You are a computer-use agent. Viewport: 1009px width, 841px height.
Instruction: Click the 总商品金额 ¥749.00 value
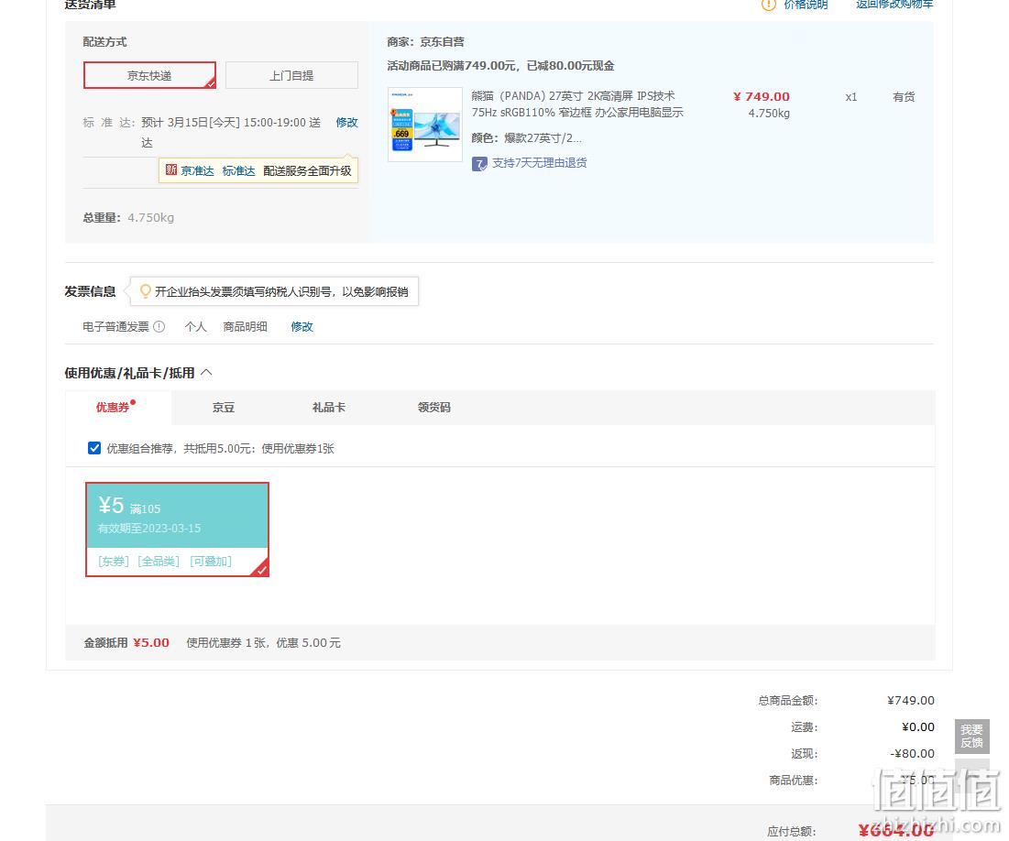(x=911, y=701)
